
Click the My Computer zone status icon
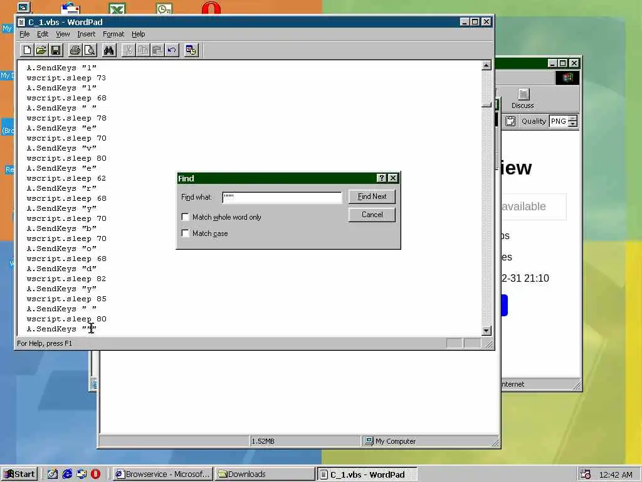369,441
